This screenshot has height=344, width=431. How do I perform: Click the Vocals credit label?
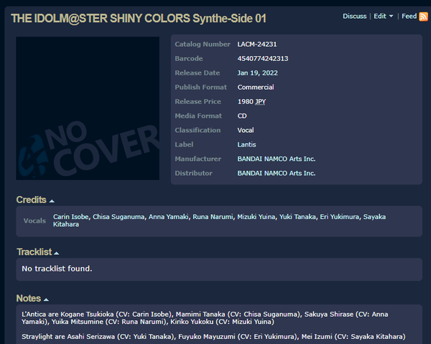tap(34, 220)
